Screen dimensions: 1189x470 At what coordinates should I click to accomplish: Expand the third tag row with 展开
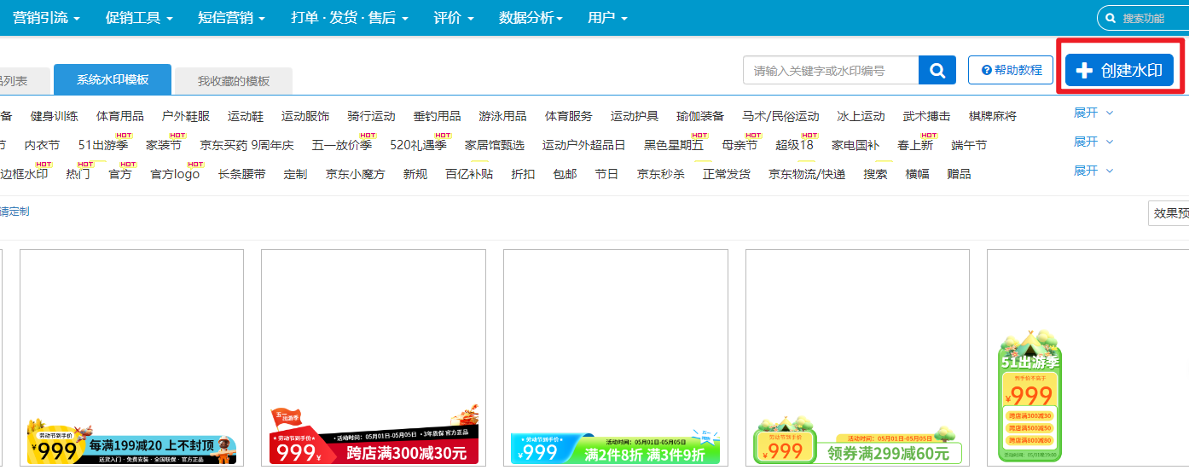(1093, 171)
